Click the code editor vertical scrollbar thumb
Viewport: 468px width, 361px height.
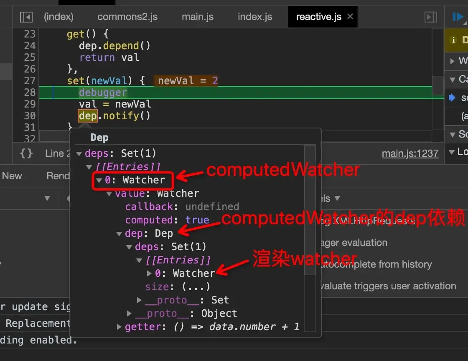pos(437,85)
